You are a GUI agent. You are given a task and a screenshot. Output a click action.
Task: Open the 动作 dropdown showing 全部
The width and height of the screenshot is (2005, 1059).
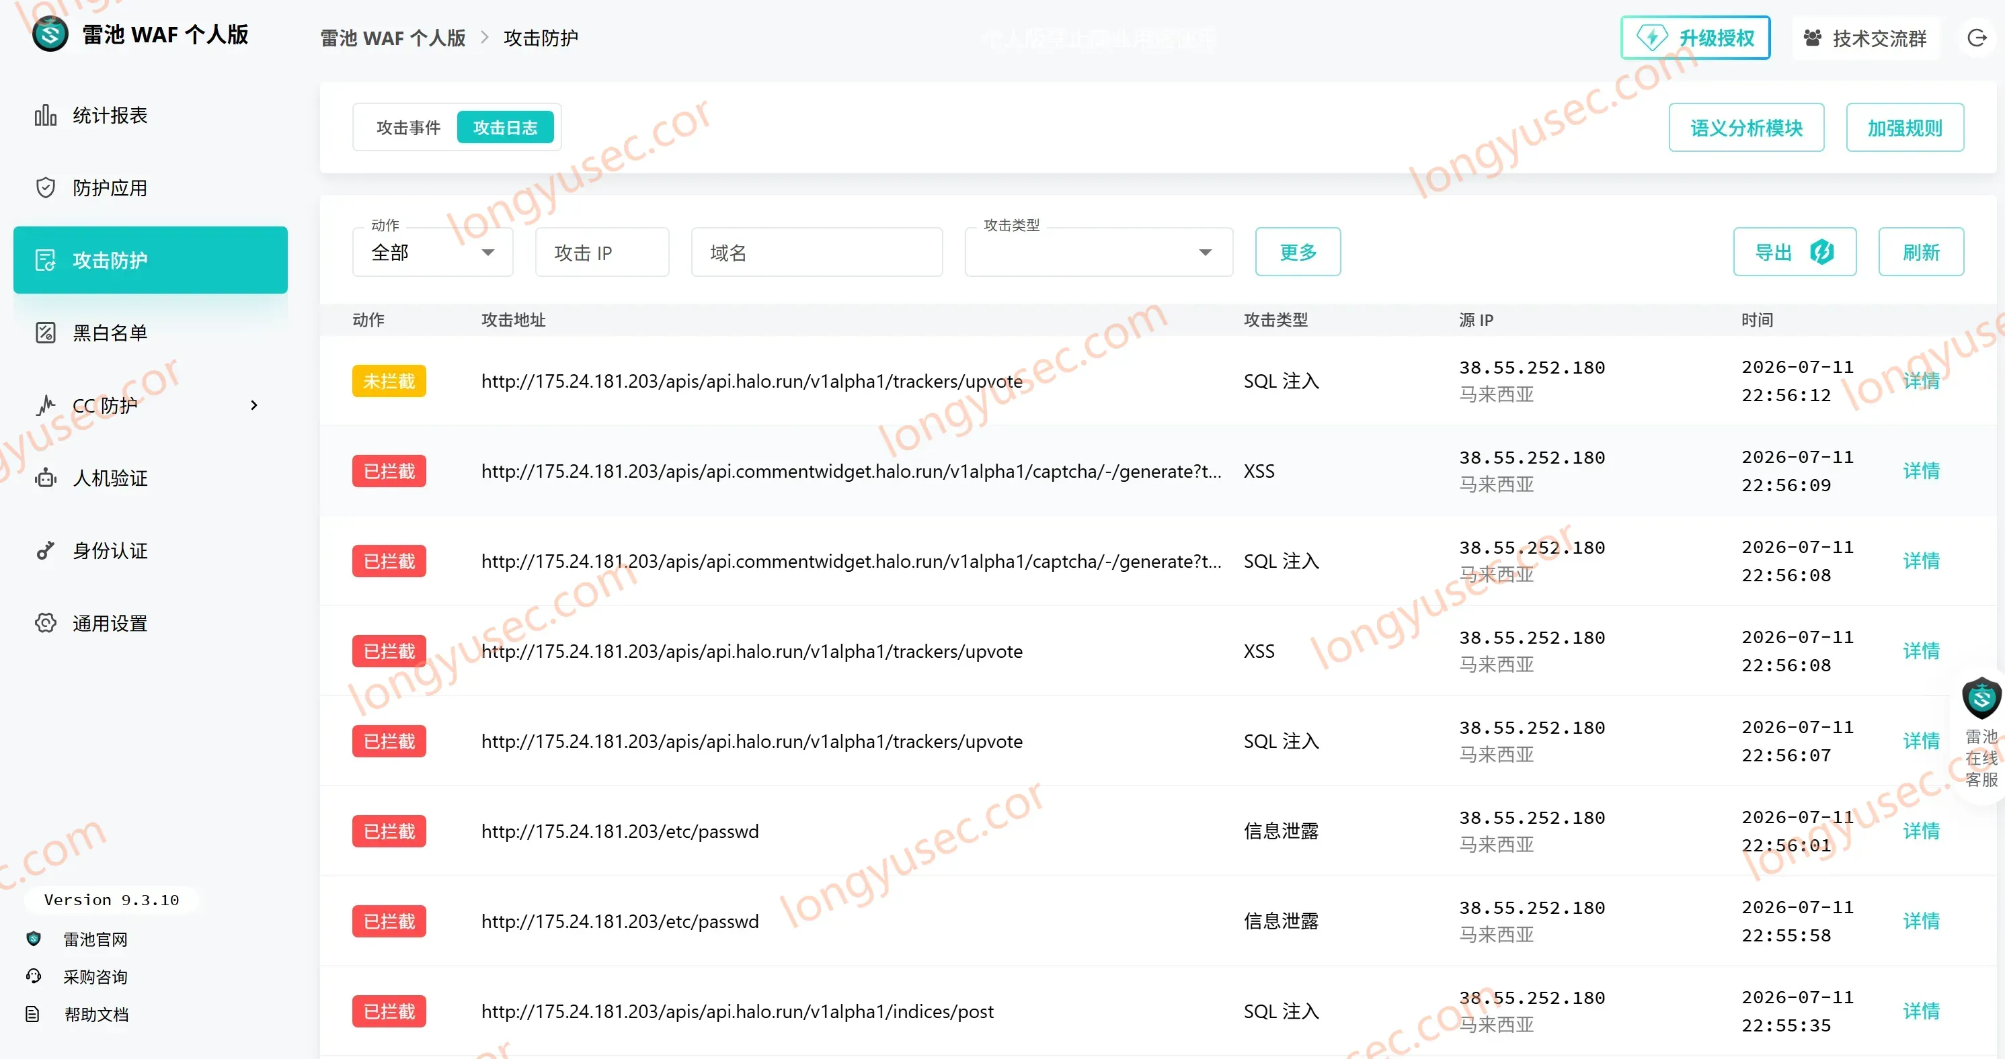[433, 251]
